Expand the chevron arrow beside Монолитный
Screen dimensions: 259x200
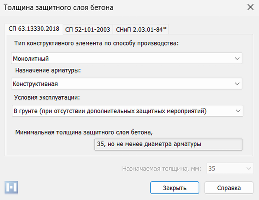point(237,58)
